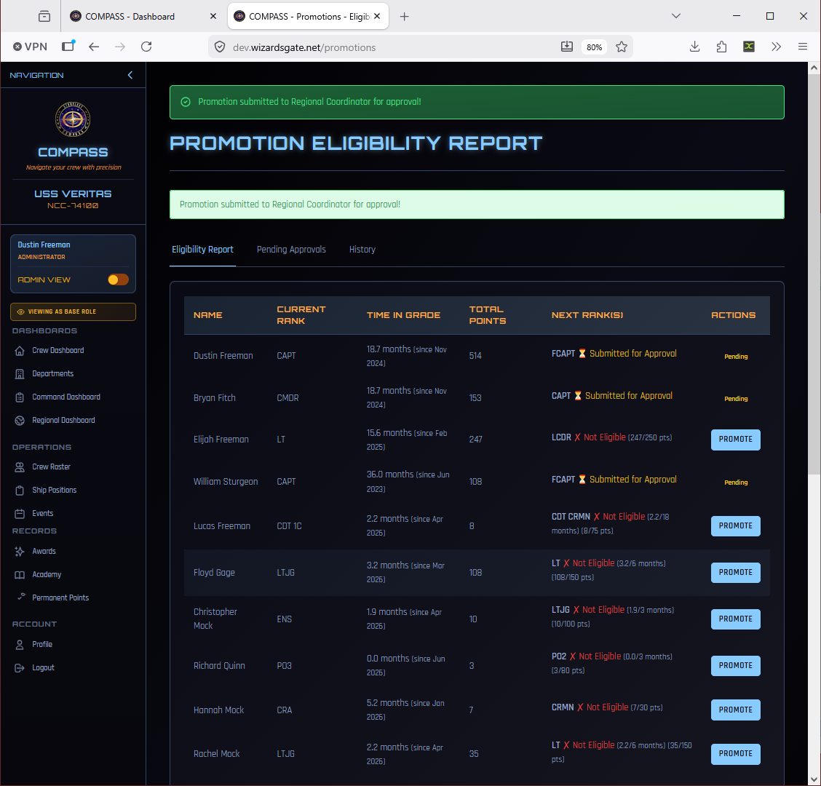Close the COMPASS - Promotions tab
Image resolution: width=821 pixels, height=786 pixels.
(x=377, y=16)
